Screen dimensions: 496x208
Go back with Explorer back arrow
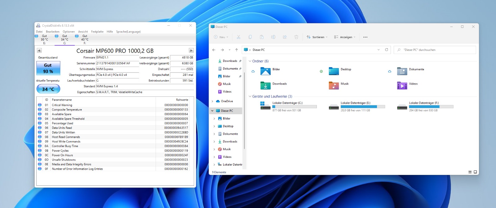coord(214,50)
